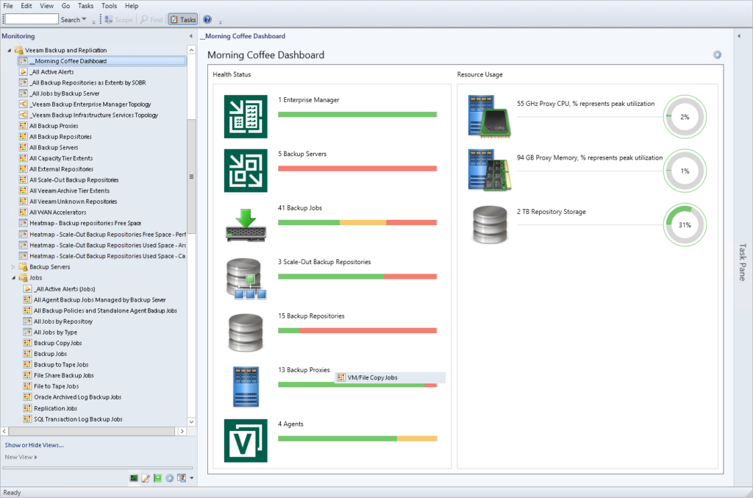Click the Repository Storage drum icon
This screenshot has width=753, height=498.
[x=488, y=224]
